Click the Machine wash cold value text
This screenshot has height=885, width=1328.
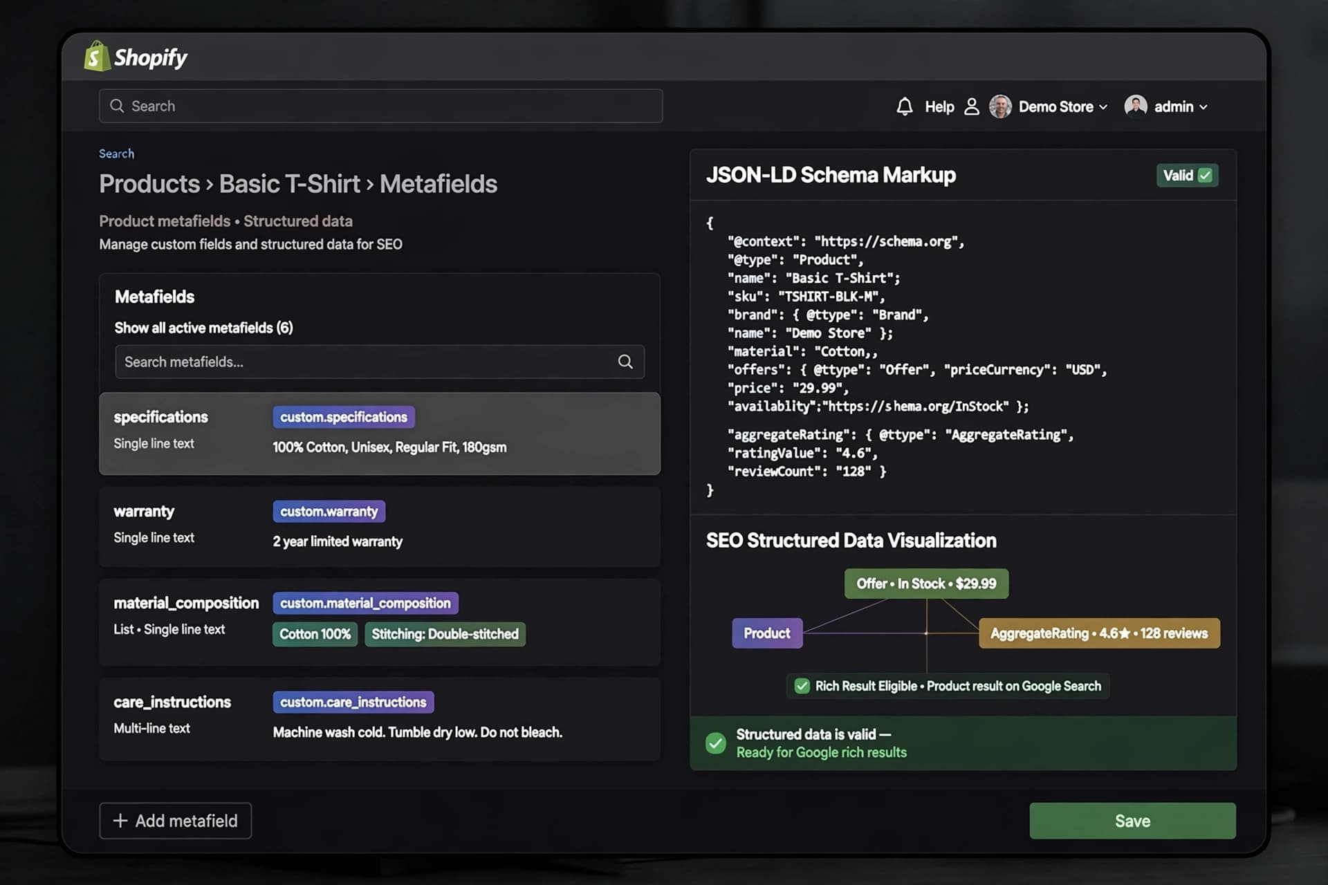[x=417, y=732]
